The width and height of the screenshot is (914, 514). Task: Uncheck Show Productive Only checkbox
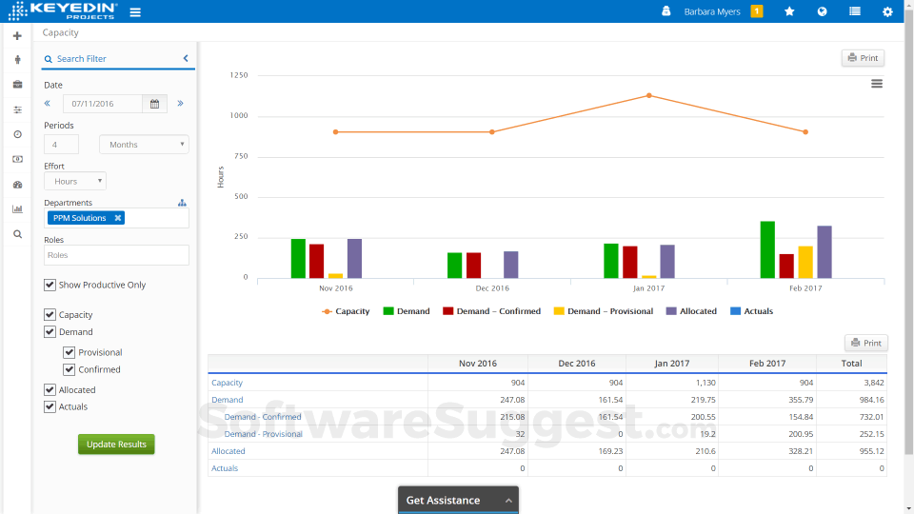[x=50, y=285]
